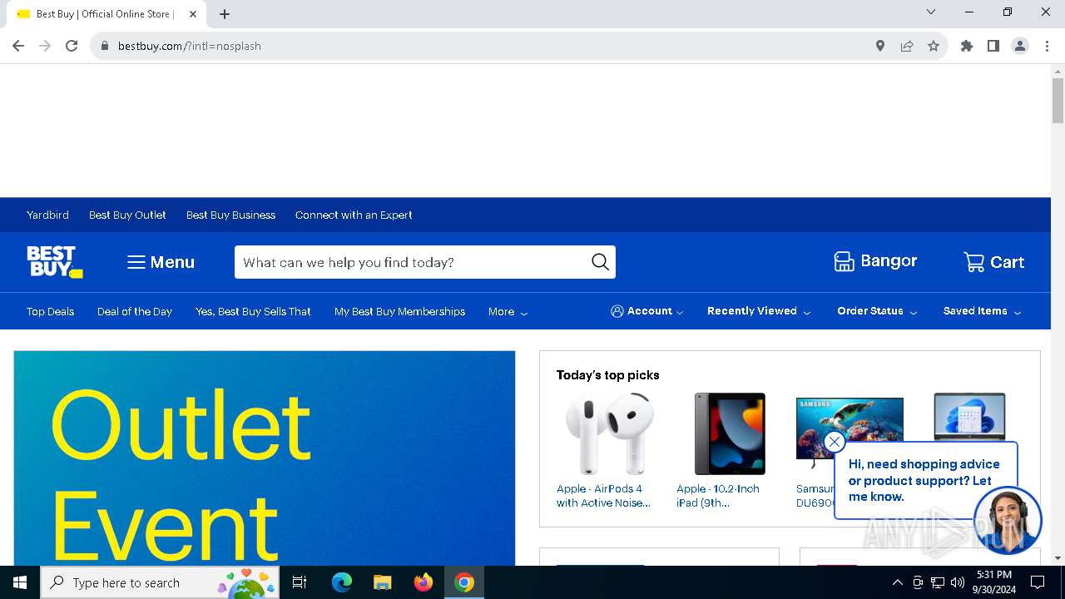Click the Best Buy logo
The width and height of the screenshot is (1065, 599).
tap(54, 261)
